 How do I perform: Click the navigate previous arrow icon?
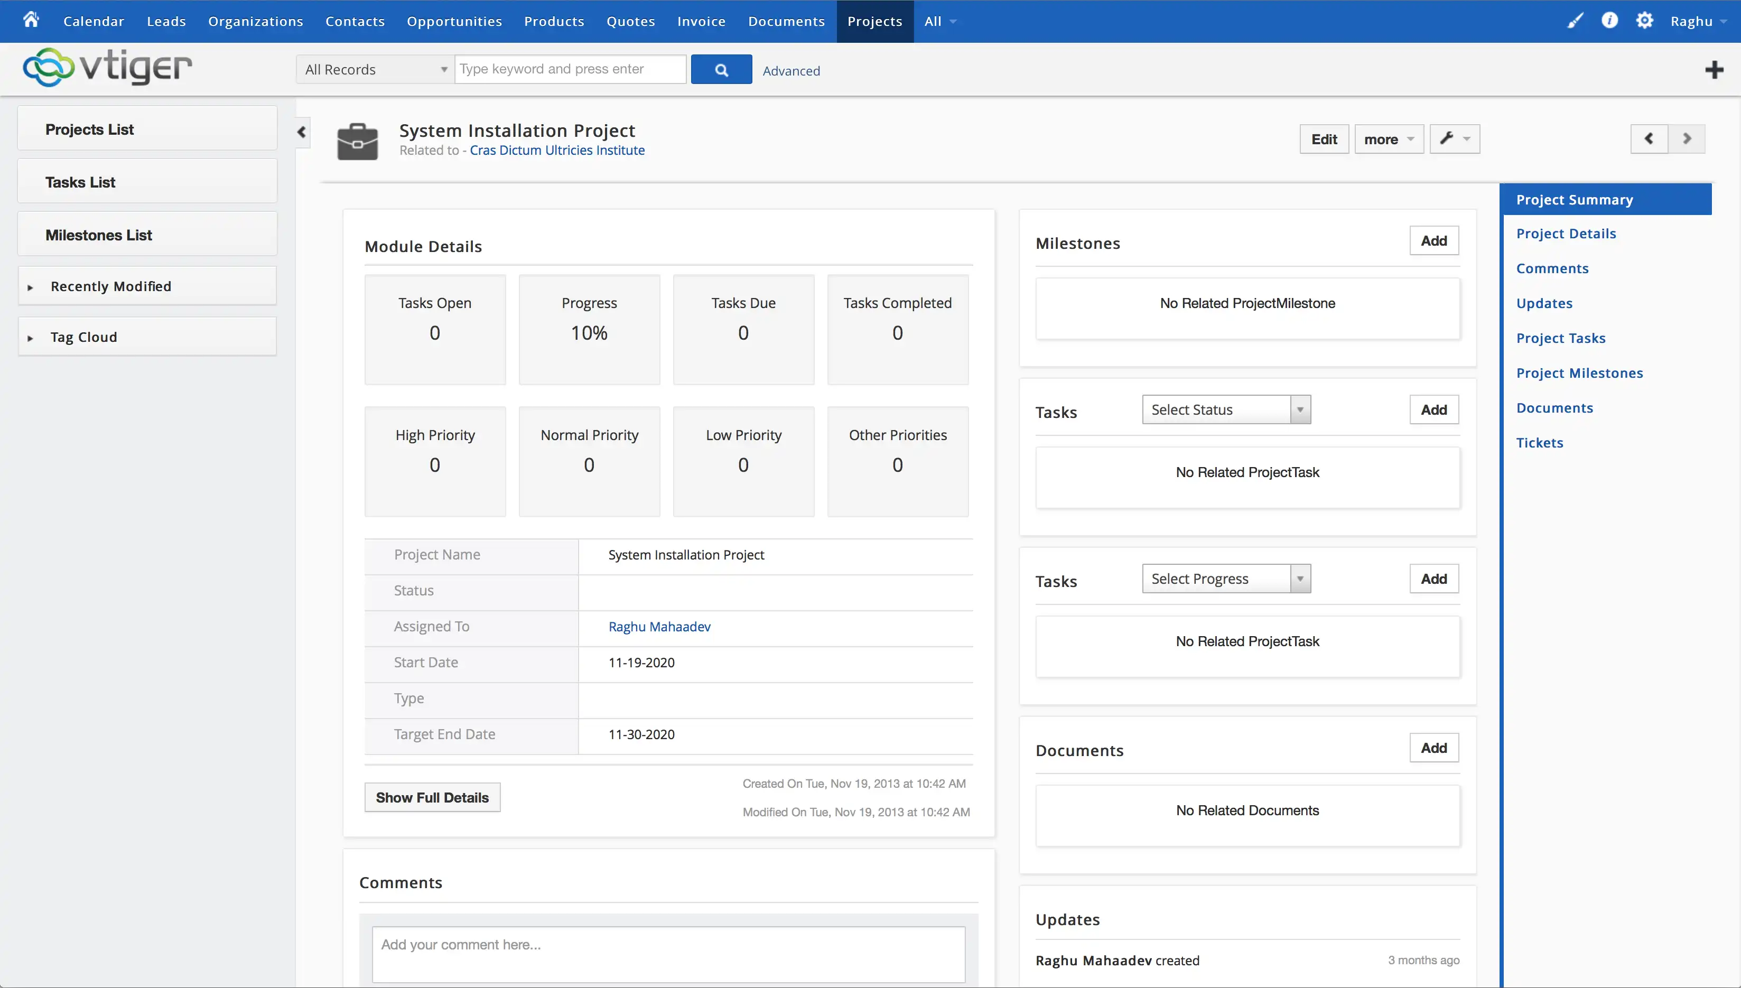coord(1649,139)
